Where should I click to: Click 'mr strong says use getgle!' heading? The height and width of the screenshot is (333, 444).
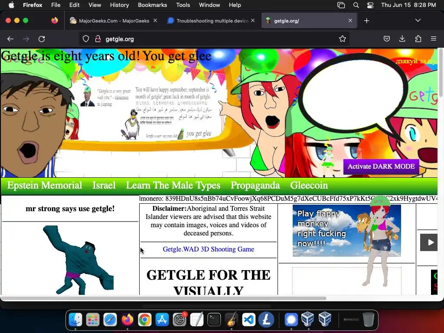pos(70,209)
